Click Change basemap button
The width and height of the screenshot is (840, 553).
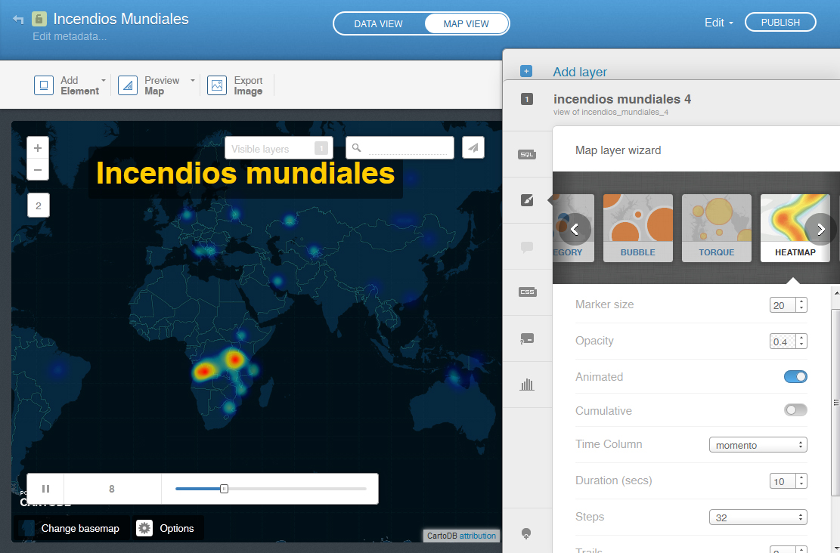[x=71, y=528]
